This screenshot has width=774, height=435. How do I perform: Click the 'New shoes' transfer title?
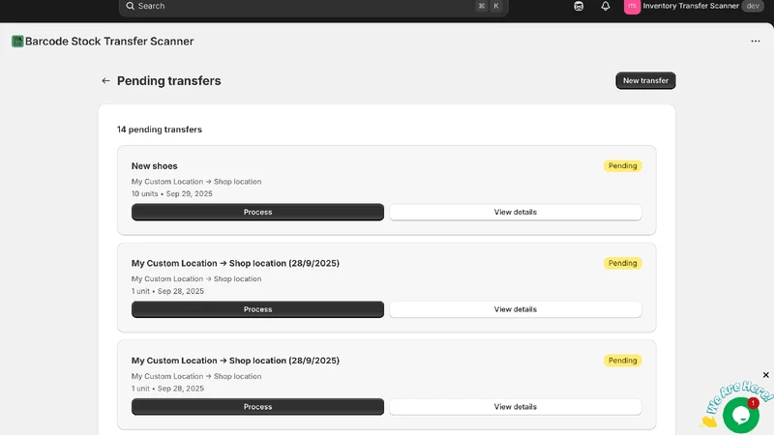pyautogui.click(x=155, y=166)
